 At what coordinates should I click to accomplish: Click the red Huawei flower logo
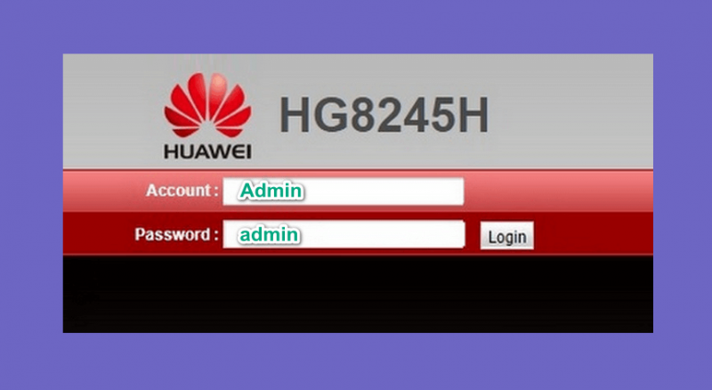[207, 105]
